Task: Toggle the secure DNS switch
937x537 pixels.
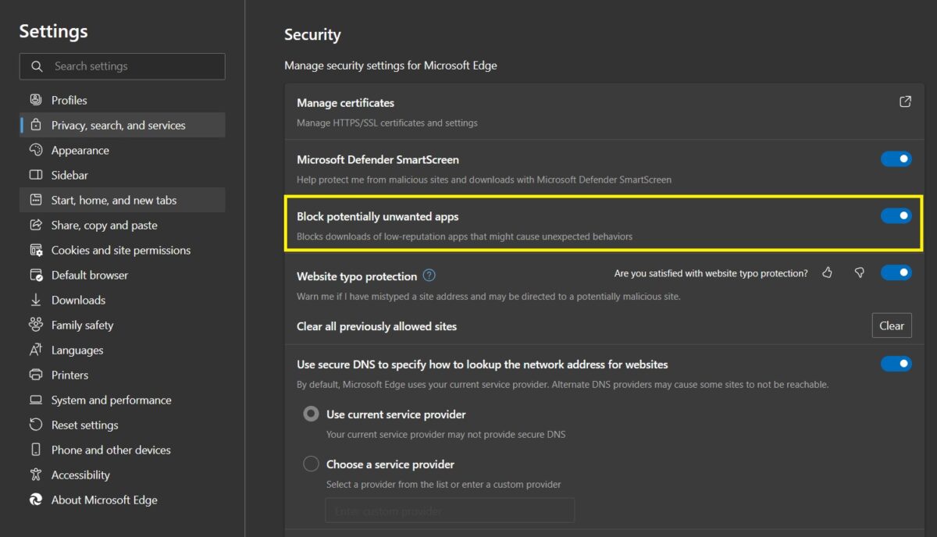Action: 896,364
